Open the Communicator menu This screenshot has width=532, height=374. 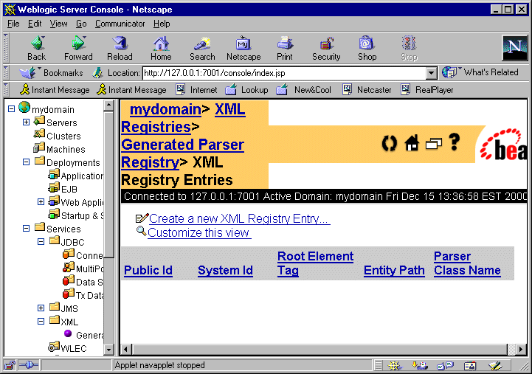(120, 24)
